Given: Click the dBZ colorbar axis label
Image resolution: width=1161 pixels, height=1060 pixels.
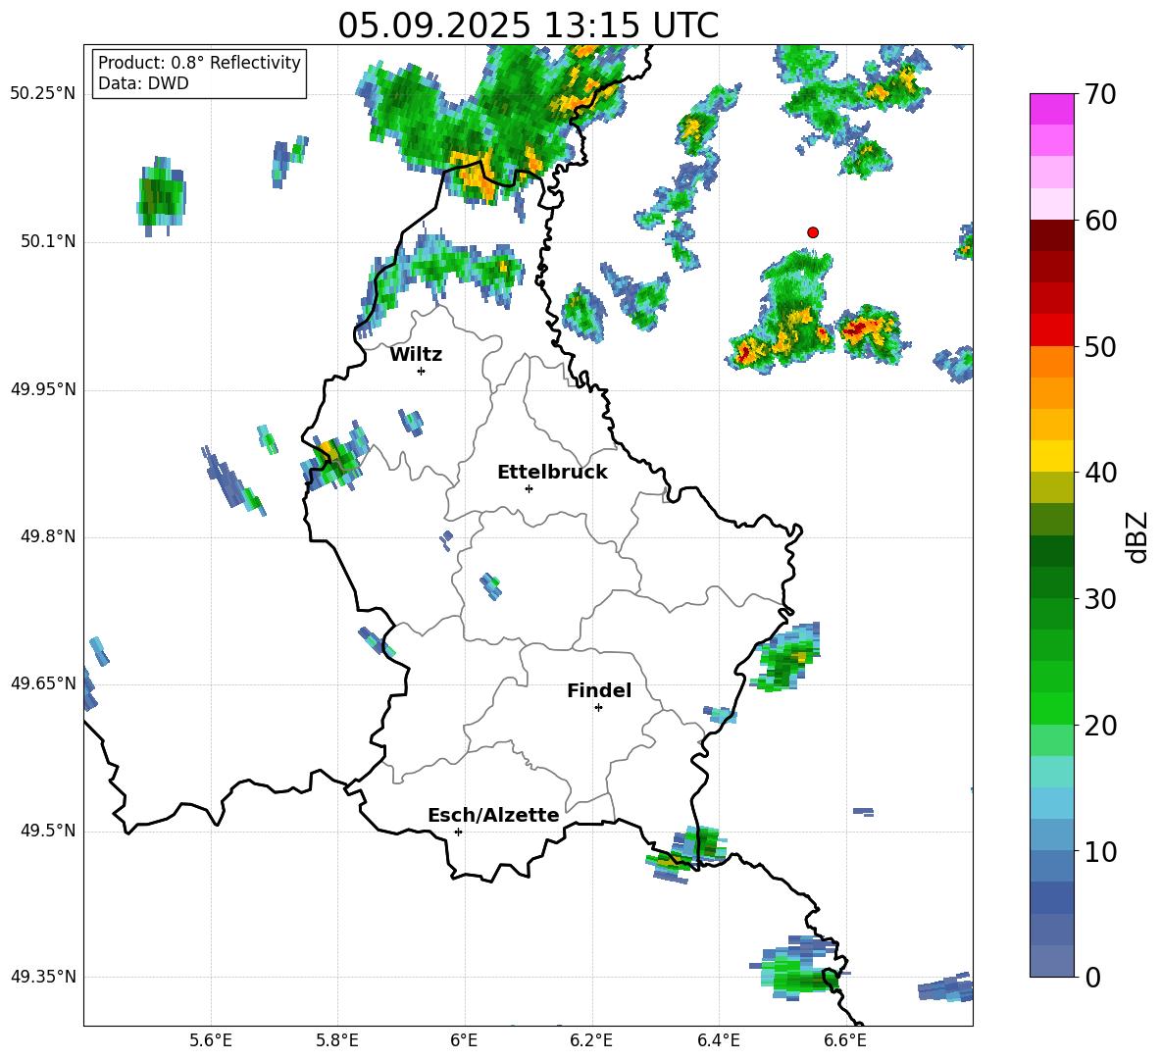Looking at the screenshot, I should coord(1137,536).
